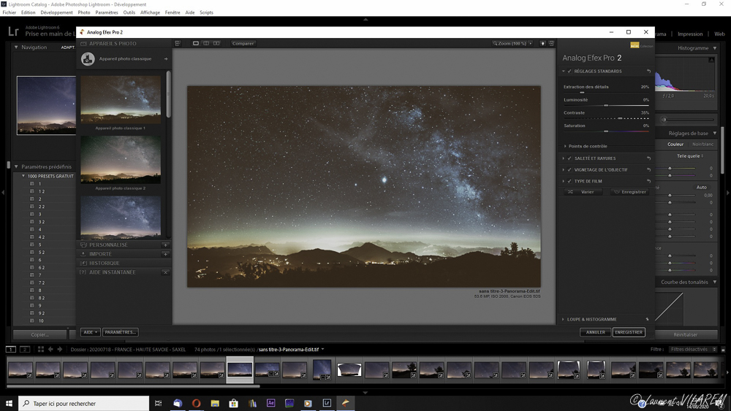Disable the Saleté et Rayures checkbox
The height and width of the screenshot is (411, 731).
pyautogui.click(x=570, y=158)
